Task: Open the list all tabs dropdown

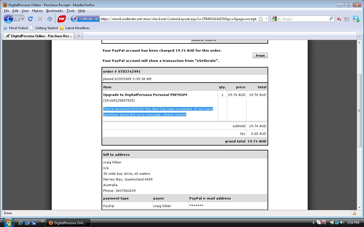Action: [359, 36]
